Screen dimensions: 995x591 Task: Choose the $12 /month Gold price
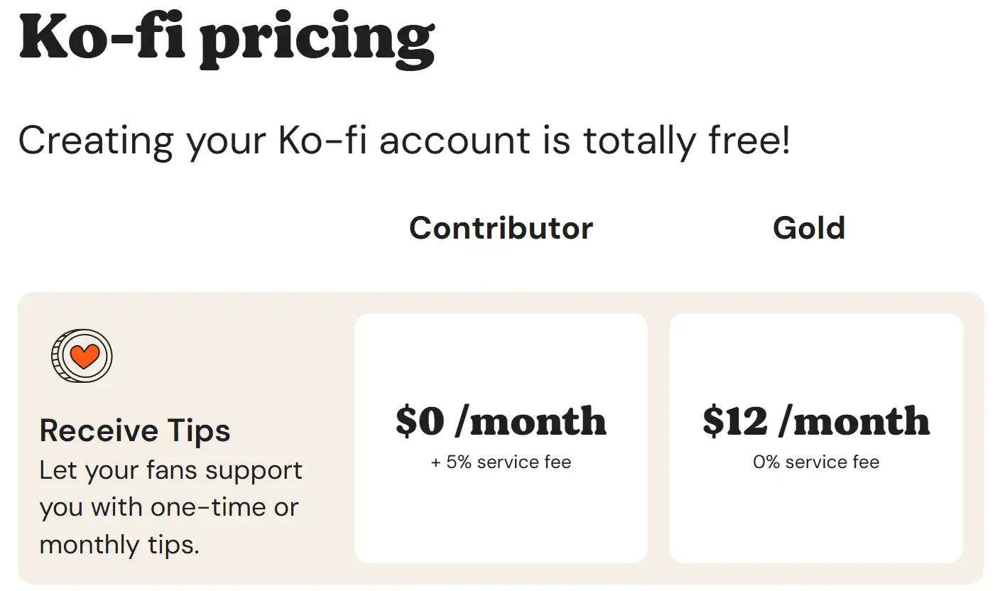click(816, 421)
